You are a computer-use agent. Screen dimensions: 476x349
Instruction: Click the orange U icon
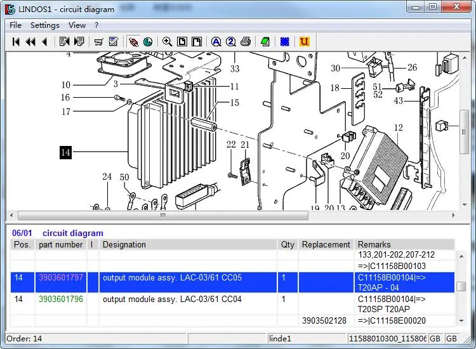(x=304, y=42)
